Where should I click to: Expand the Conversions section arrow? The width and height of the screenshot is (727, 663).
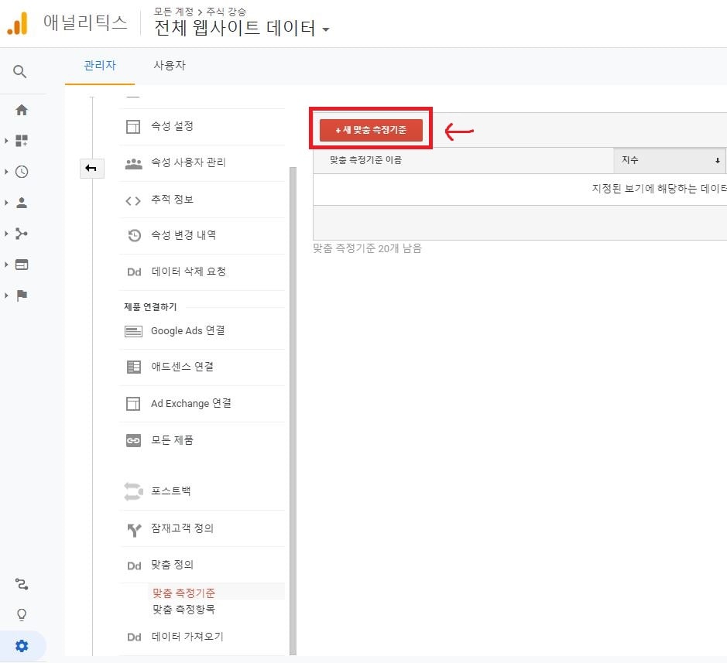click(6, 295)
